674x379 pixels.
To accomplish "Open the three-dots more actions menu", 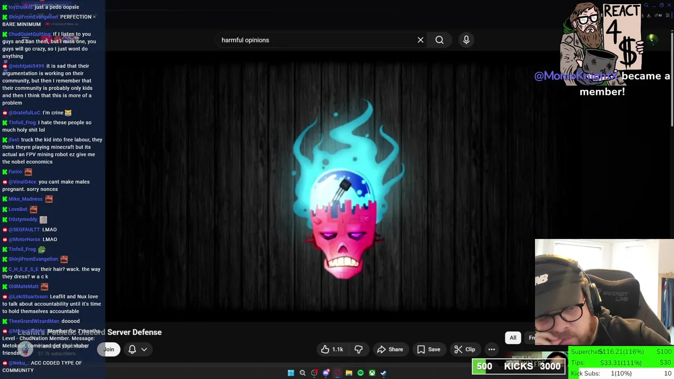I will tap(491, 349).
